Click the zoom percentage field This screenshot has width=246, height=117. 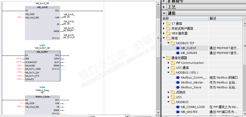click(107, 116)
